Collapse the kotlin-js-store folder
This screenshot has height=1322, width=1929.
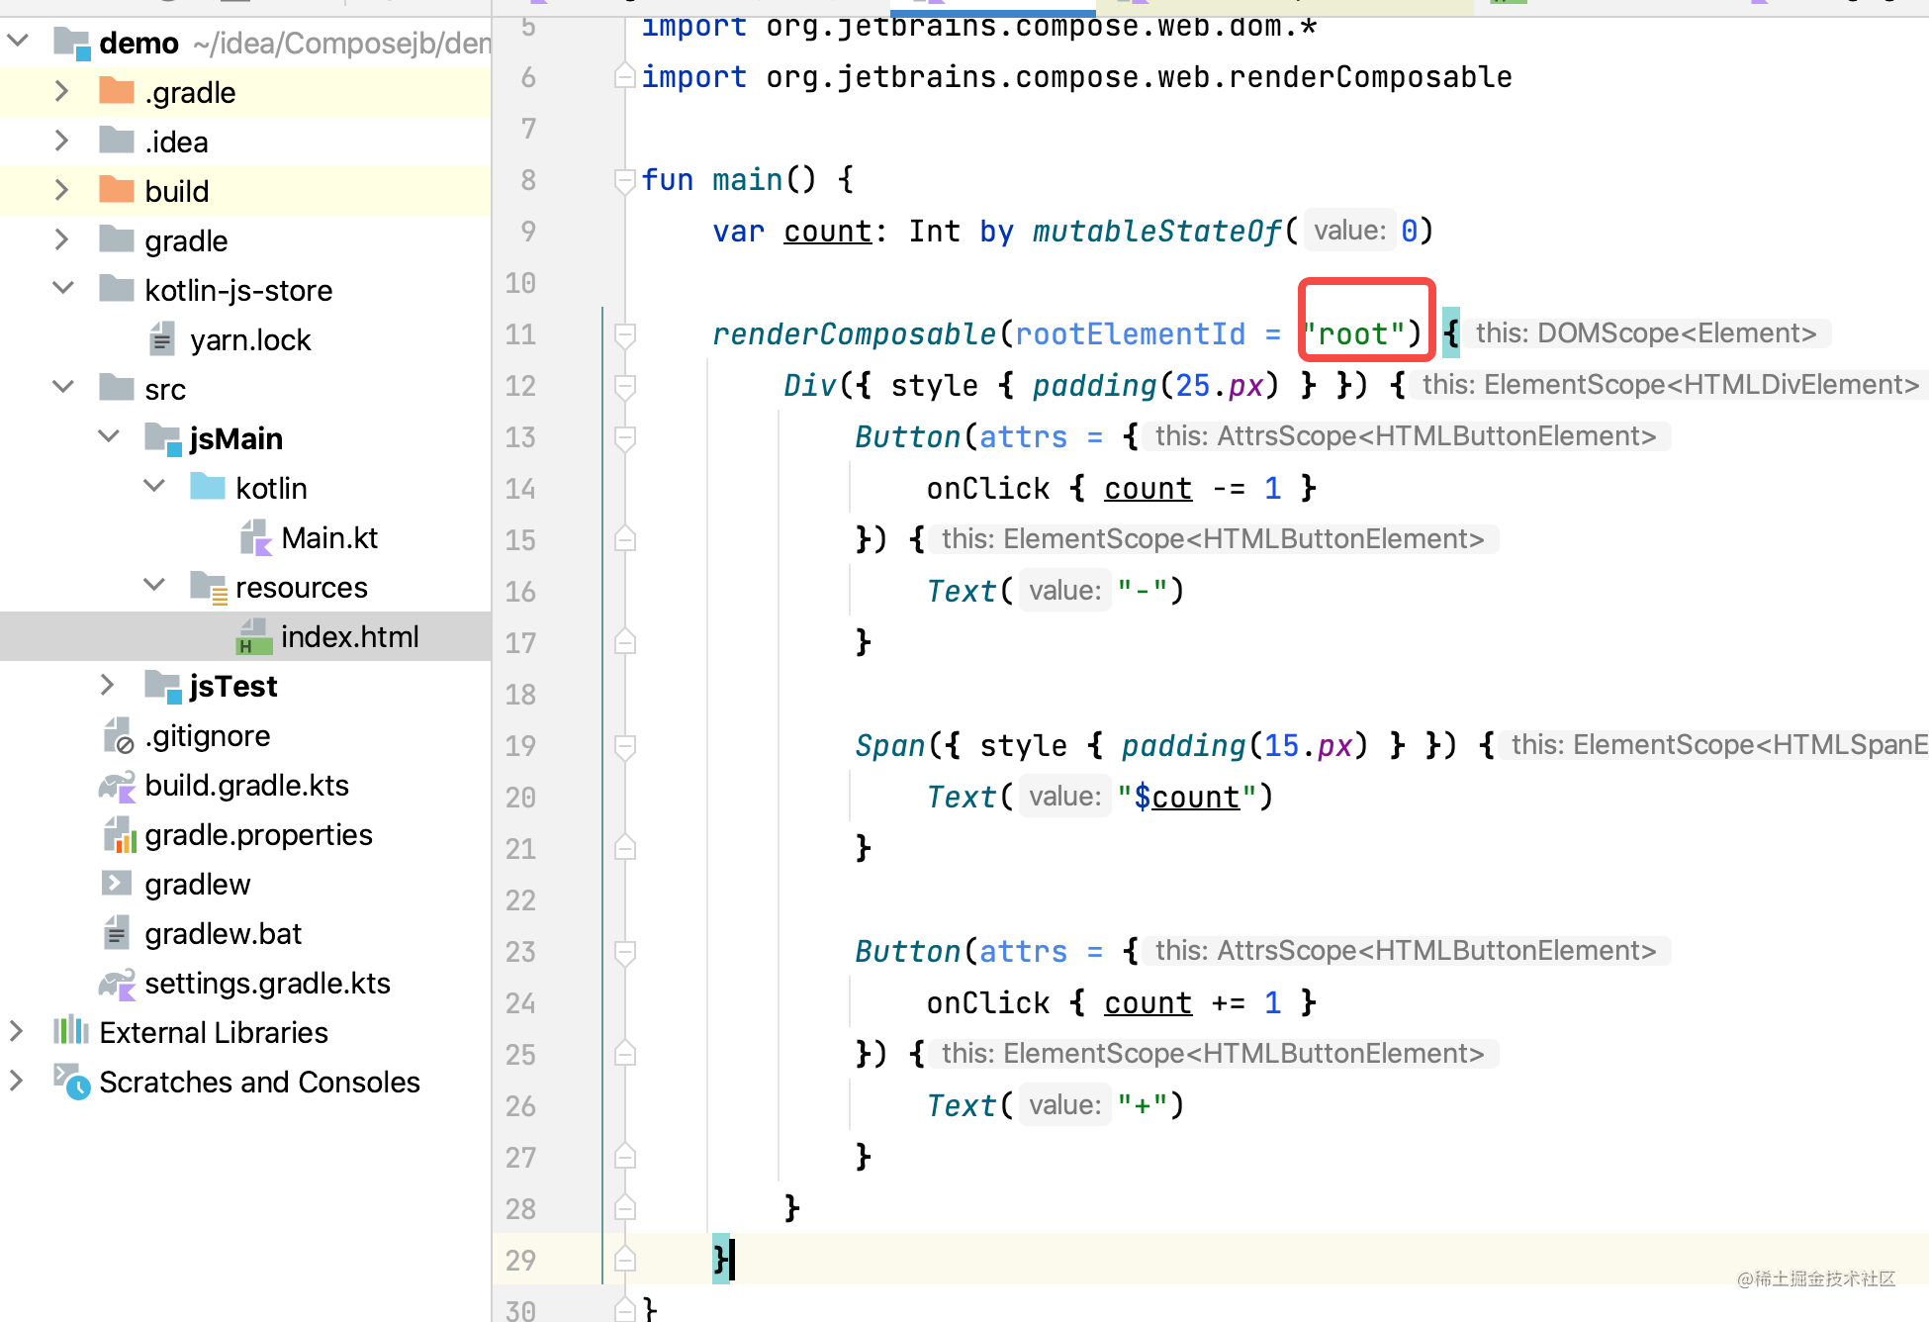61,289
